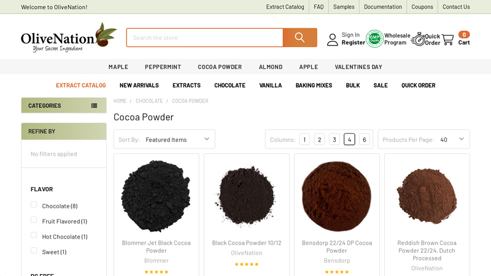Open the Coupons link

coord(422,7)
